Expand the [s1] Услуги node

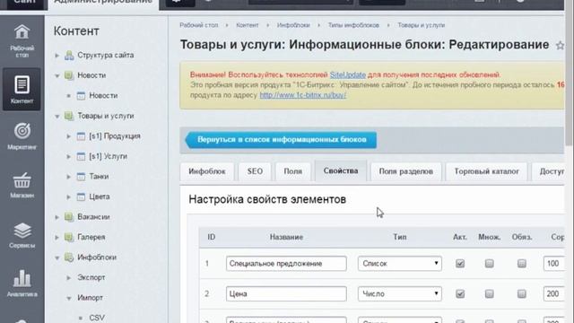[69, 156]
